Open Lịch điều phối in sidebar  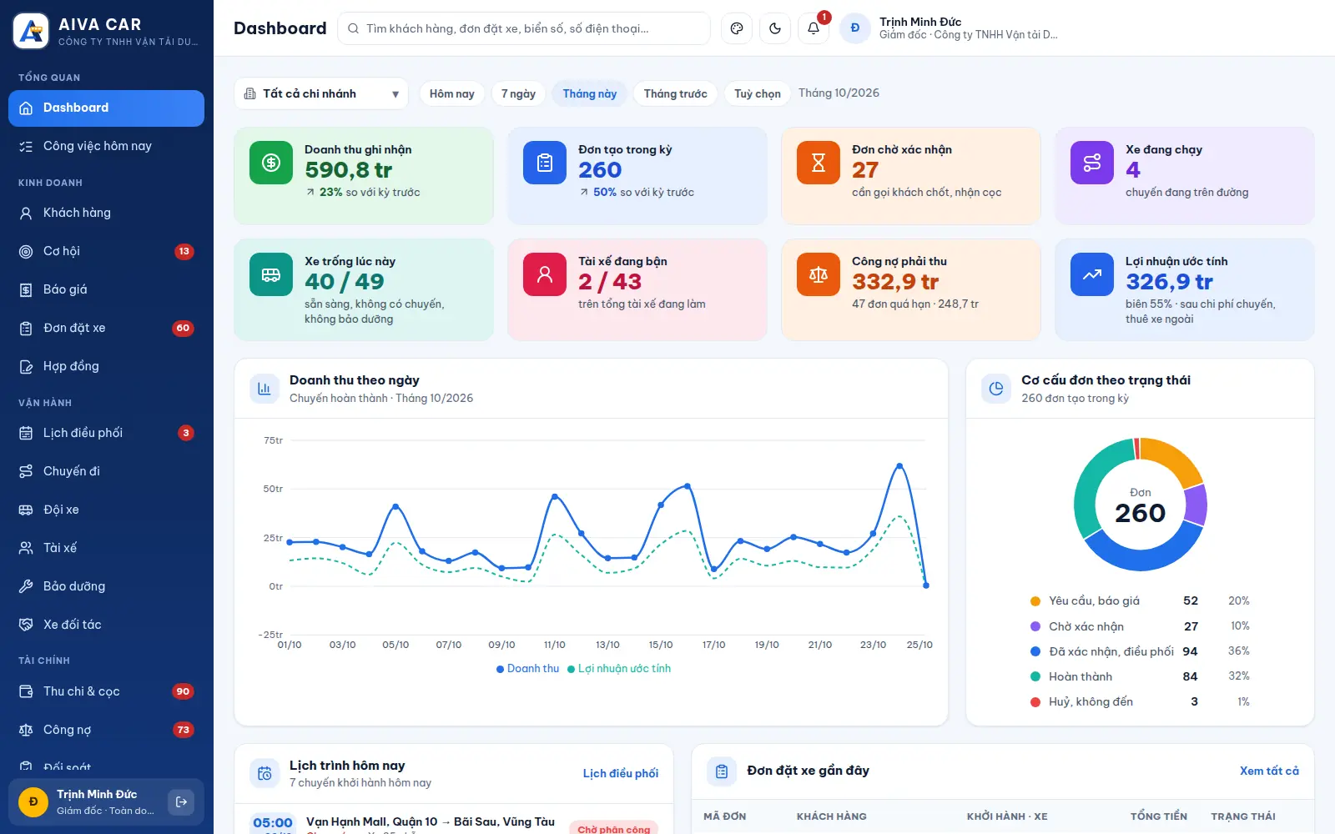tap(106, 433)
